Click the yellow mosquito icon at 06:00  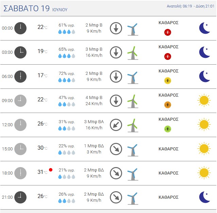[x=168, y=81]
